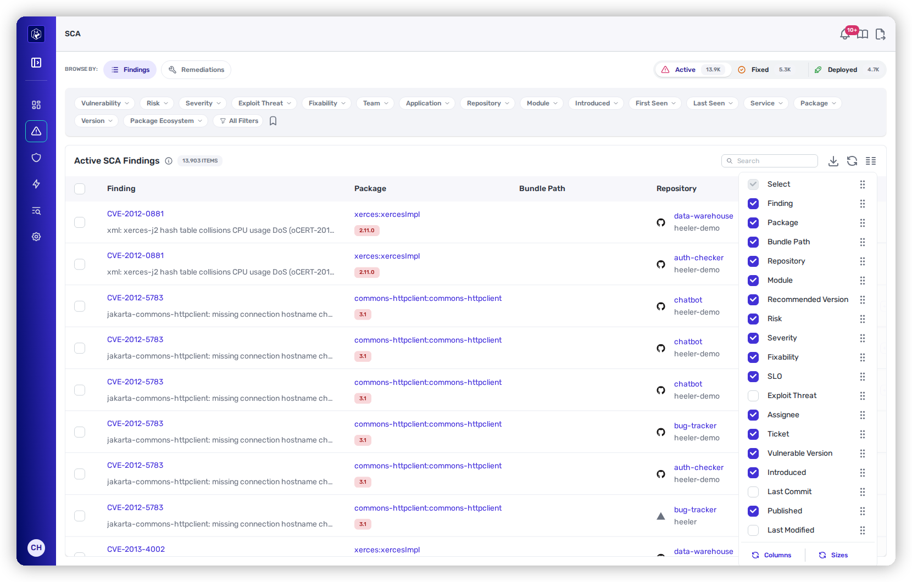Open the warning triangle findings icon in sidebar
Viewport: 912px width, 582px height.
[x=36, y=131]
